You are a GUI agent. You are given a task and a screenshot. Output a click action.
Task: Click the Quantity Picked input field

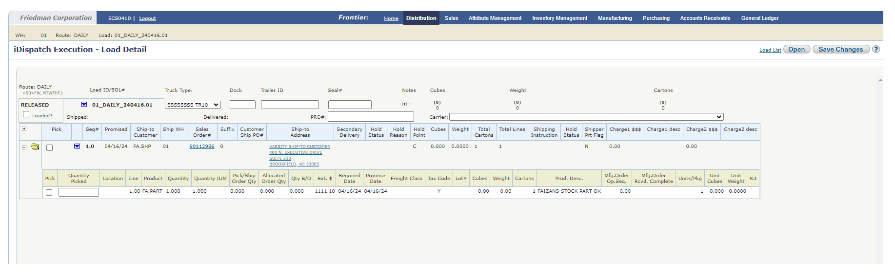click(x=79, y=192)
